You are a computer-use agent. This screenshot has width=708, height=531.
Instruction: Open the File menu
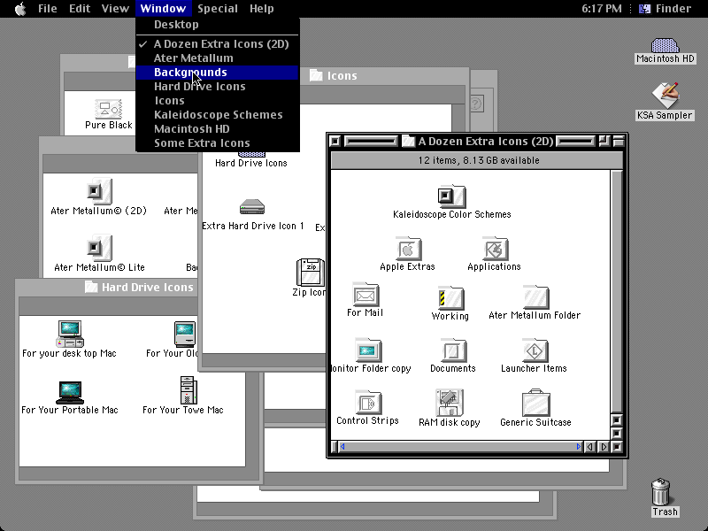(x=48, y=9)
